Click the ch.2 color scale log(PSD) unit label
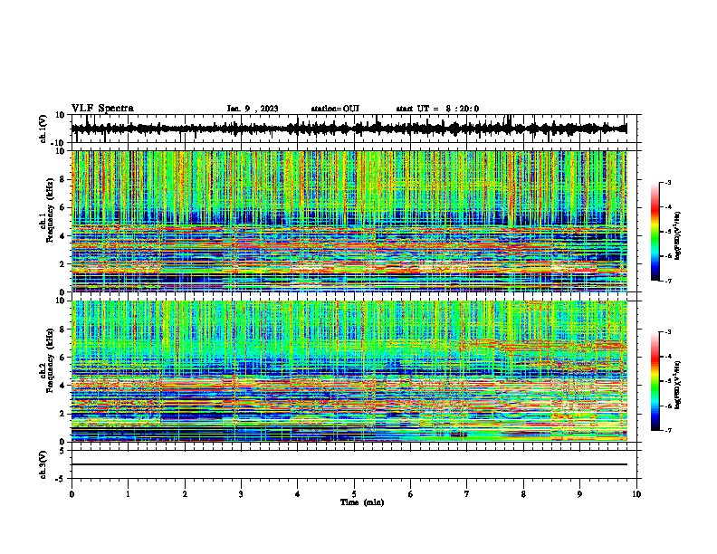The image size is (717, 554). point(678,385)
